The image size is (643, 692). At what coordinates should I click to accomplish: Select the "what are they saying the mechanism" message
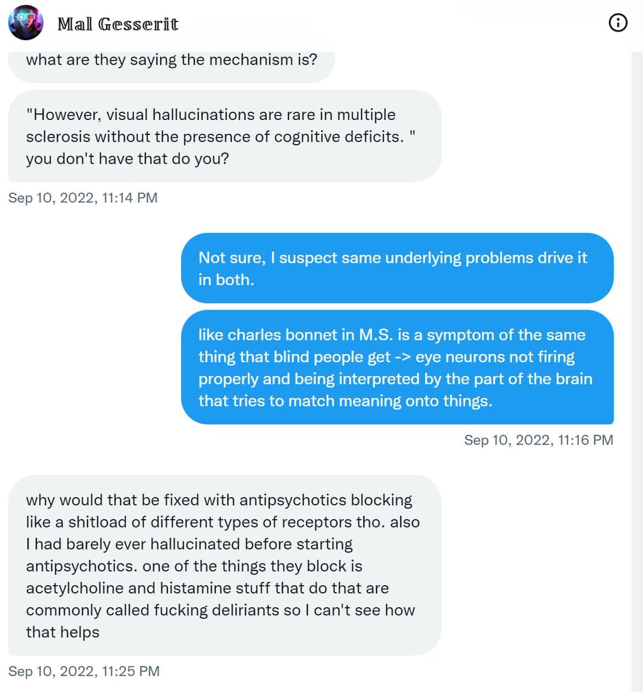pos(171,60)
